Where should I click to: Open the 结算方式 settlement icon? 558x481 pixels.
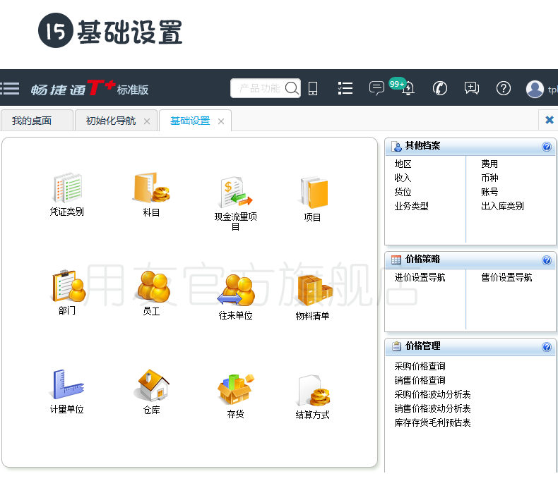click(x=312, y=390)
